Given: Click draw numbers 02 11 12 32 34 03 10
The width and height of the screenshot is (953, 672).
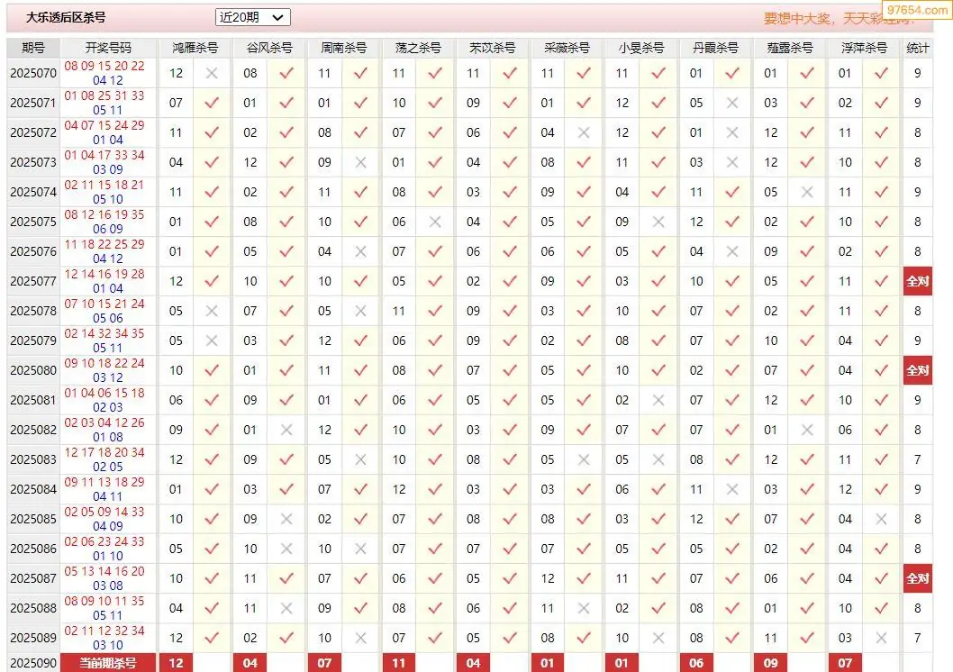Looking at the screenshot, I should 105,638.
